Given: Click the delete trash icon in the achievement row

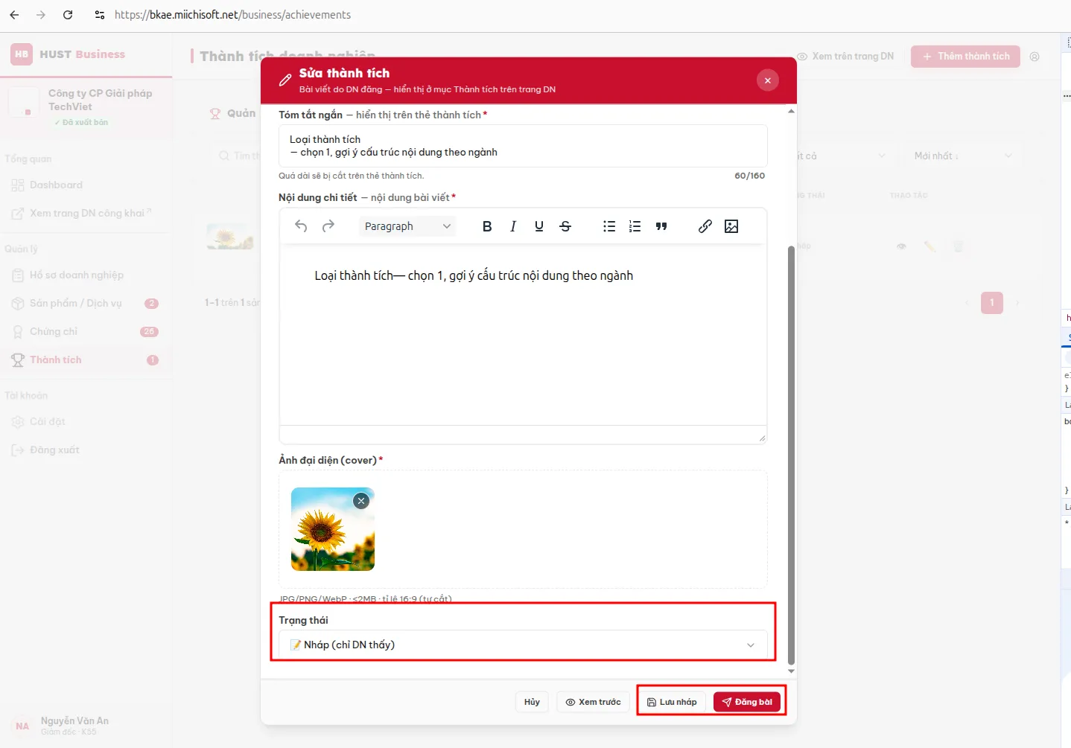Looking at the screenshot, I should (959, 246).
